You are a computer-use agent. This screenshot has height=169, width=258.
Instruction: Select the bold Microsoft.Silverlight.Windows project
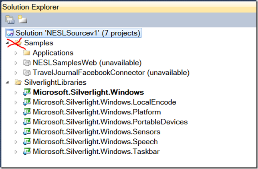(x=89, y=92)
